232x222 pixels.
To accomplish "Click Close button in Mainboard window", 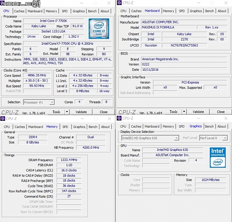I will pyautogui.click(x=221, y=112).
